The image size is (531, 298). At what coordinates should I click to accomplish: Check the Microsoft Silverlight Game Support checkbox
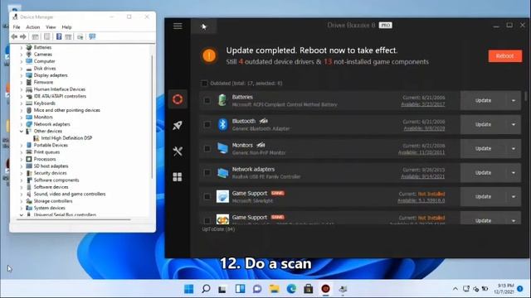click(207, 197)
